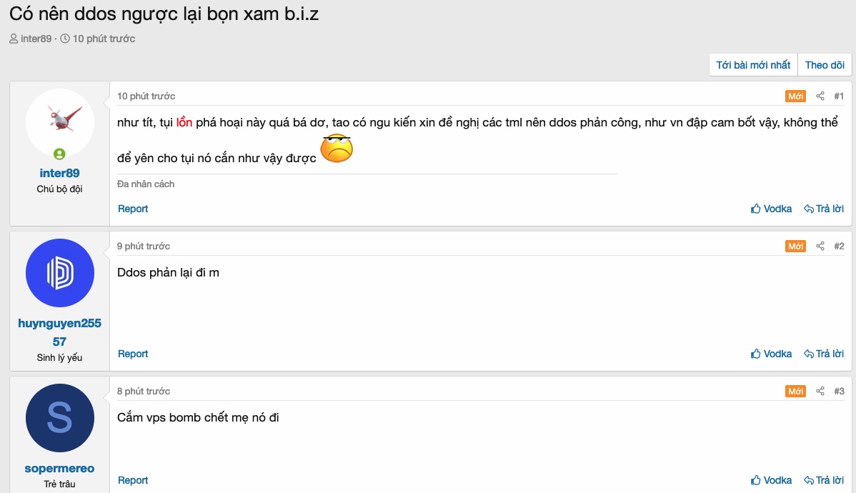Click the angry emoji in post #1

pyautogui.click(x=337, y=149)
